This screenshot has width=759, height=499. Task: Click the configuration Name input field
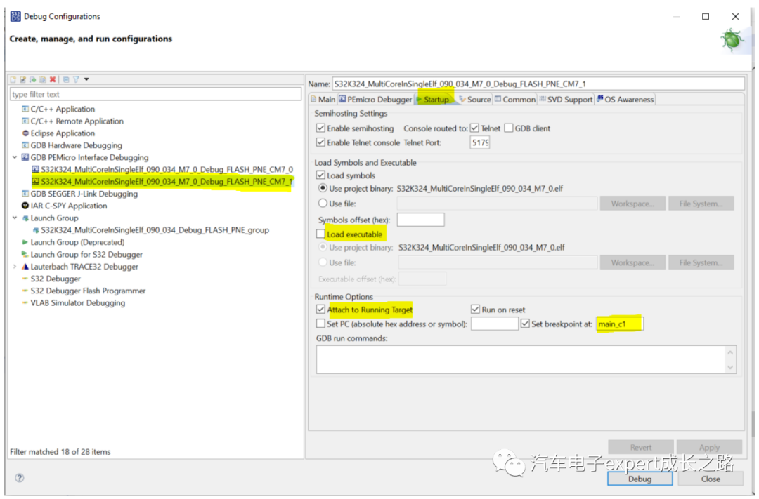pos(538,84)
